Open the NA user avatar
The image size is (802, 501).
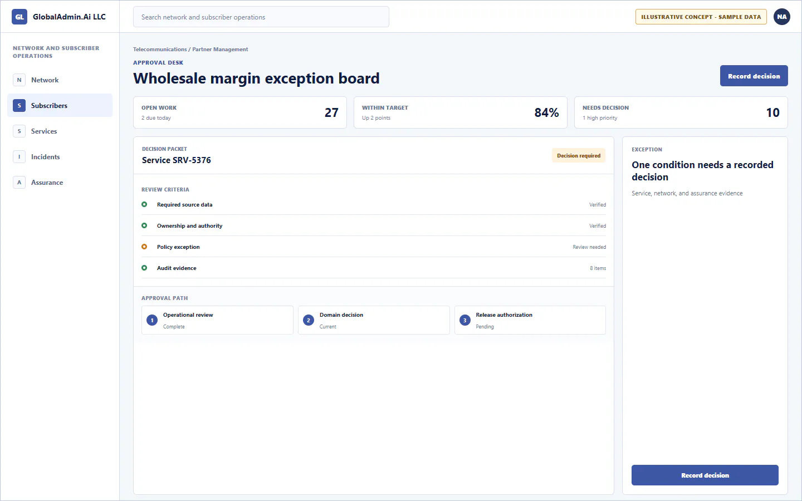tap(782, 17)
